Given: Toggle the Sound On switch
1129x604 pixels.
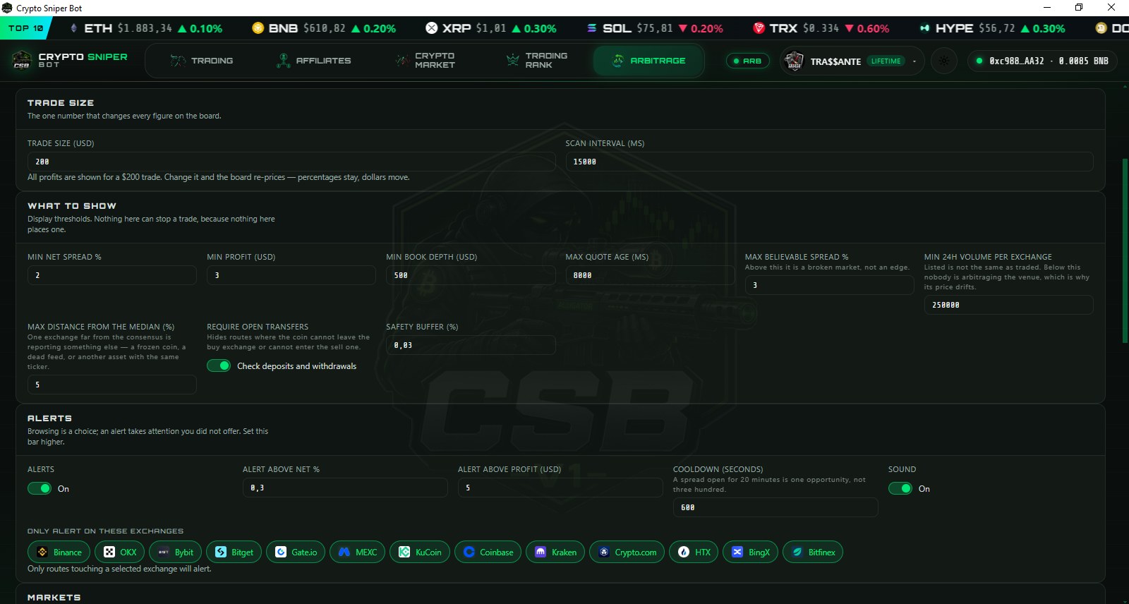Looking at the screenshot, I should [900, 488].
